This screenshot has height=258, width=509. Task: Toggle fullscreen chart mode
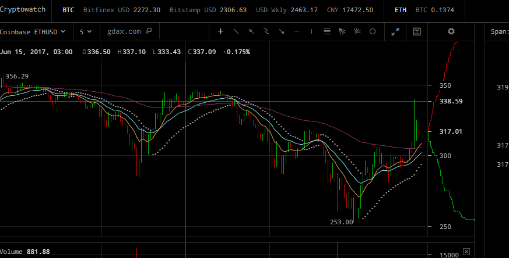(x=395, y=32)
